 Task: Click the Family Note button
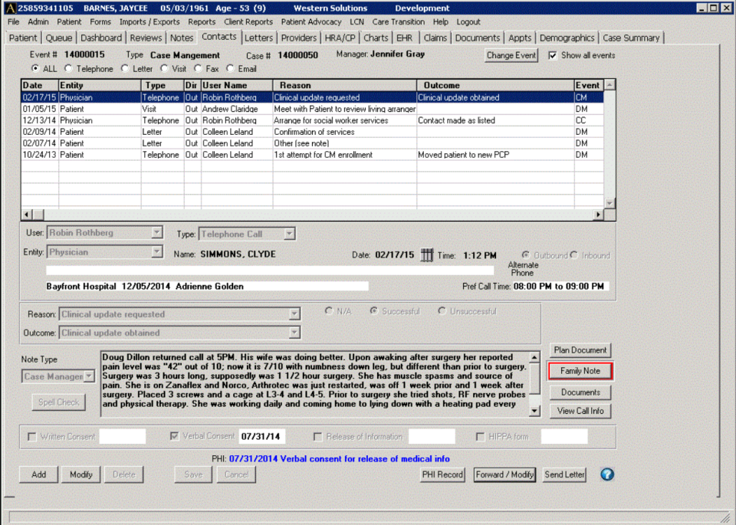point(580,371)
